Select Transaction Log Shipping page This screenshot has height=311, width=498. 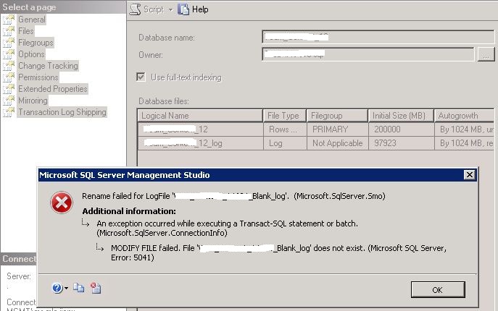click(x=62, y=112)
